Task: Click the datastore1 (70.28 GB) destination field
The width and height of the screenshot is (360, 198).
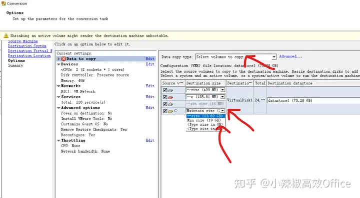Action: 313,100
